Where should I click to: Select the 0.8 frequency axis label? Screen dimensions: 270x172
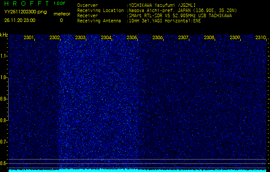point(4,120)
